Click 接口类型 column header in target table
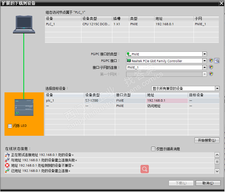225x192 pixels. 130,95
